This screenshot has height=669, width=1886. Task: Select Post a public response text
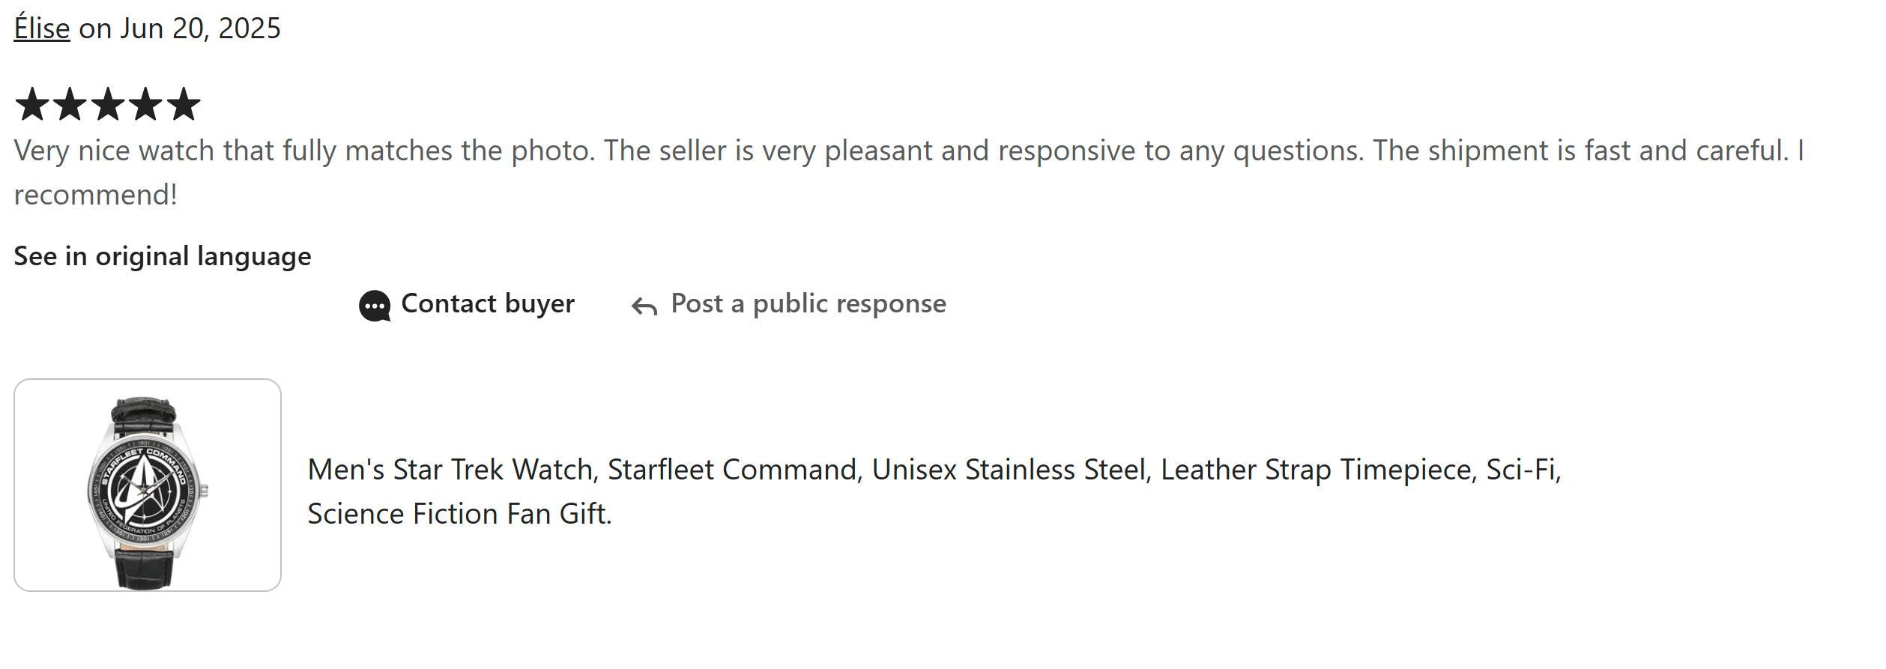pyautogui.click(x=808, y=303)
